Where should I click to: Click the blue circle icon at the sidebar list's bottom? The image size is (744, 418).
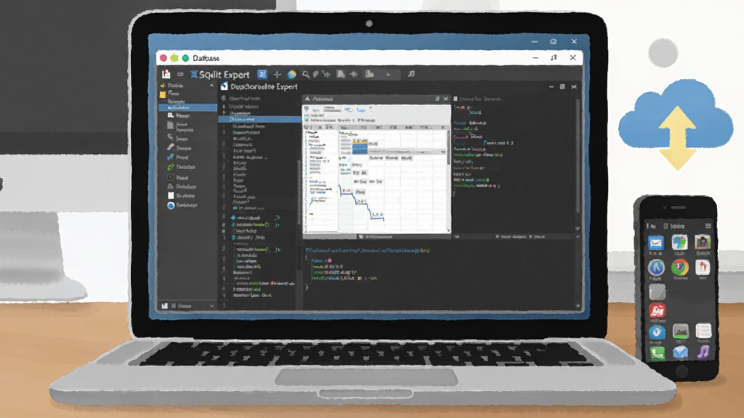[x=171, y=205]
